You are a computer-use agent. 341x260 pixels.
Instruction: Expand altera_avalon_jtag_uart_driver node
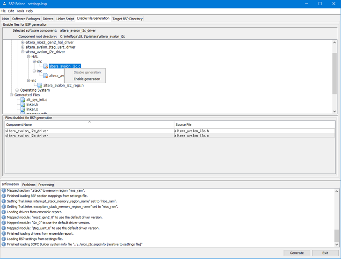click(22, 47)
